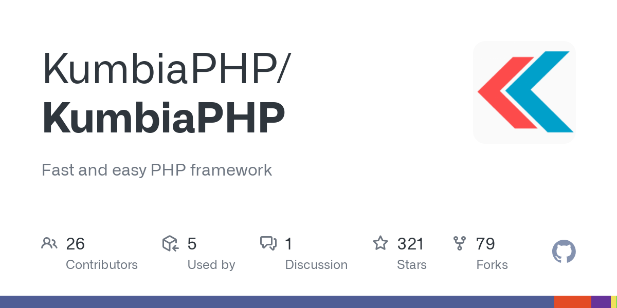Click the KumbiaPHP logo thumbnail
617x308 pixels.
[524, 92]
